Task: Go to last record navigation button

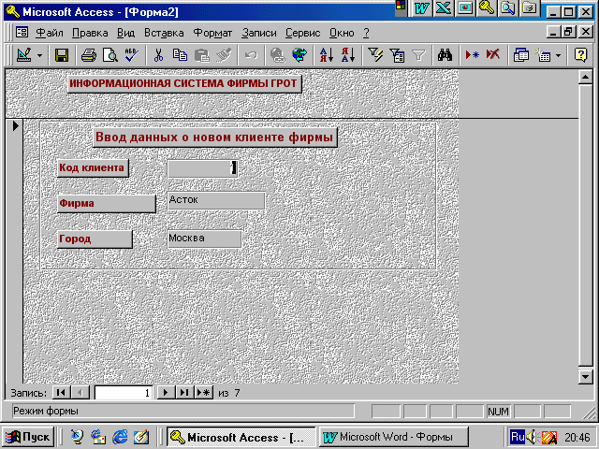Action: point(184,393)
